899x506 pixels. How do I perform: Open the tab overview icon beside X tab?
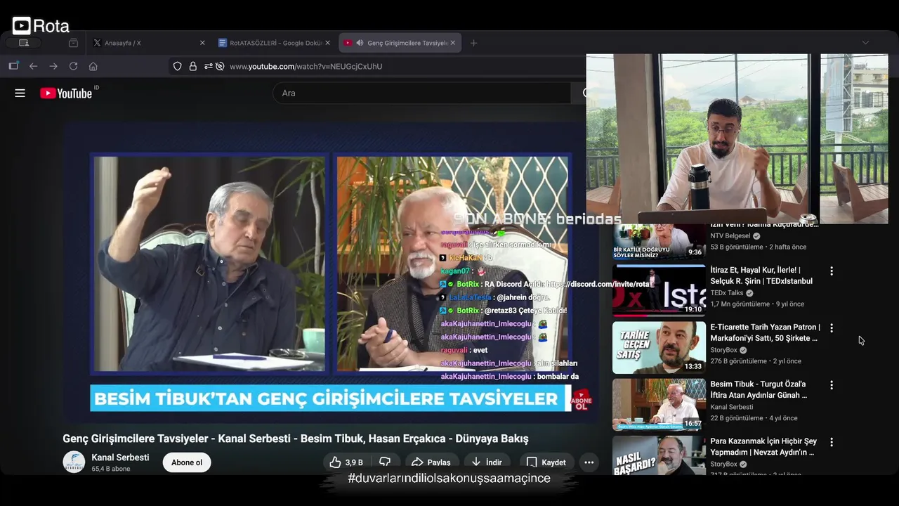click(x=73, y=43)
